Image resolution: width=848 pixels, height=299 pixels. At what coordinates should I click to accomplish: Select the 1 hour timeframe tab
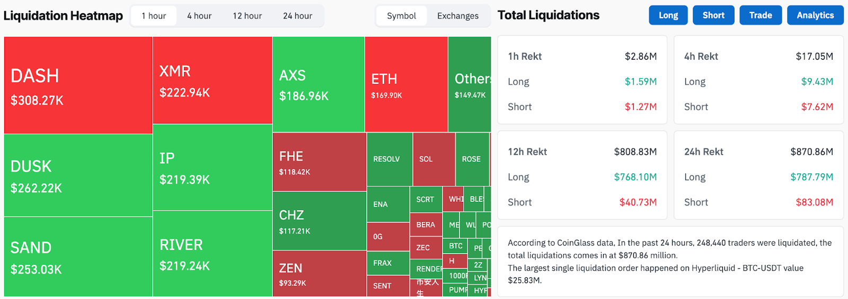coord(154,16)
